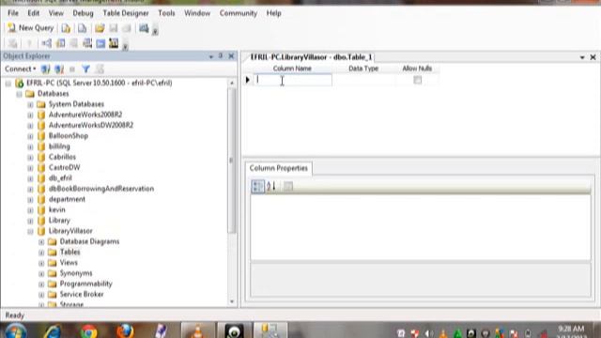The width and height of the screenshot is (601, 338).
Task: Open the Relationships icon in the Table Designer toolbar
Action: [46, 43]
